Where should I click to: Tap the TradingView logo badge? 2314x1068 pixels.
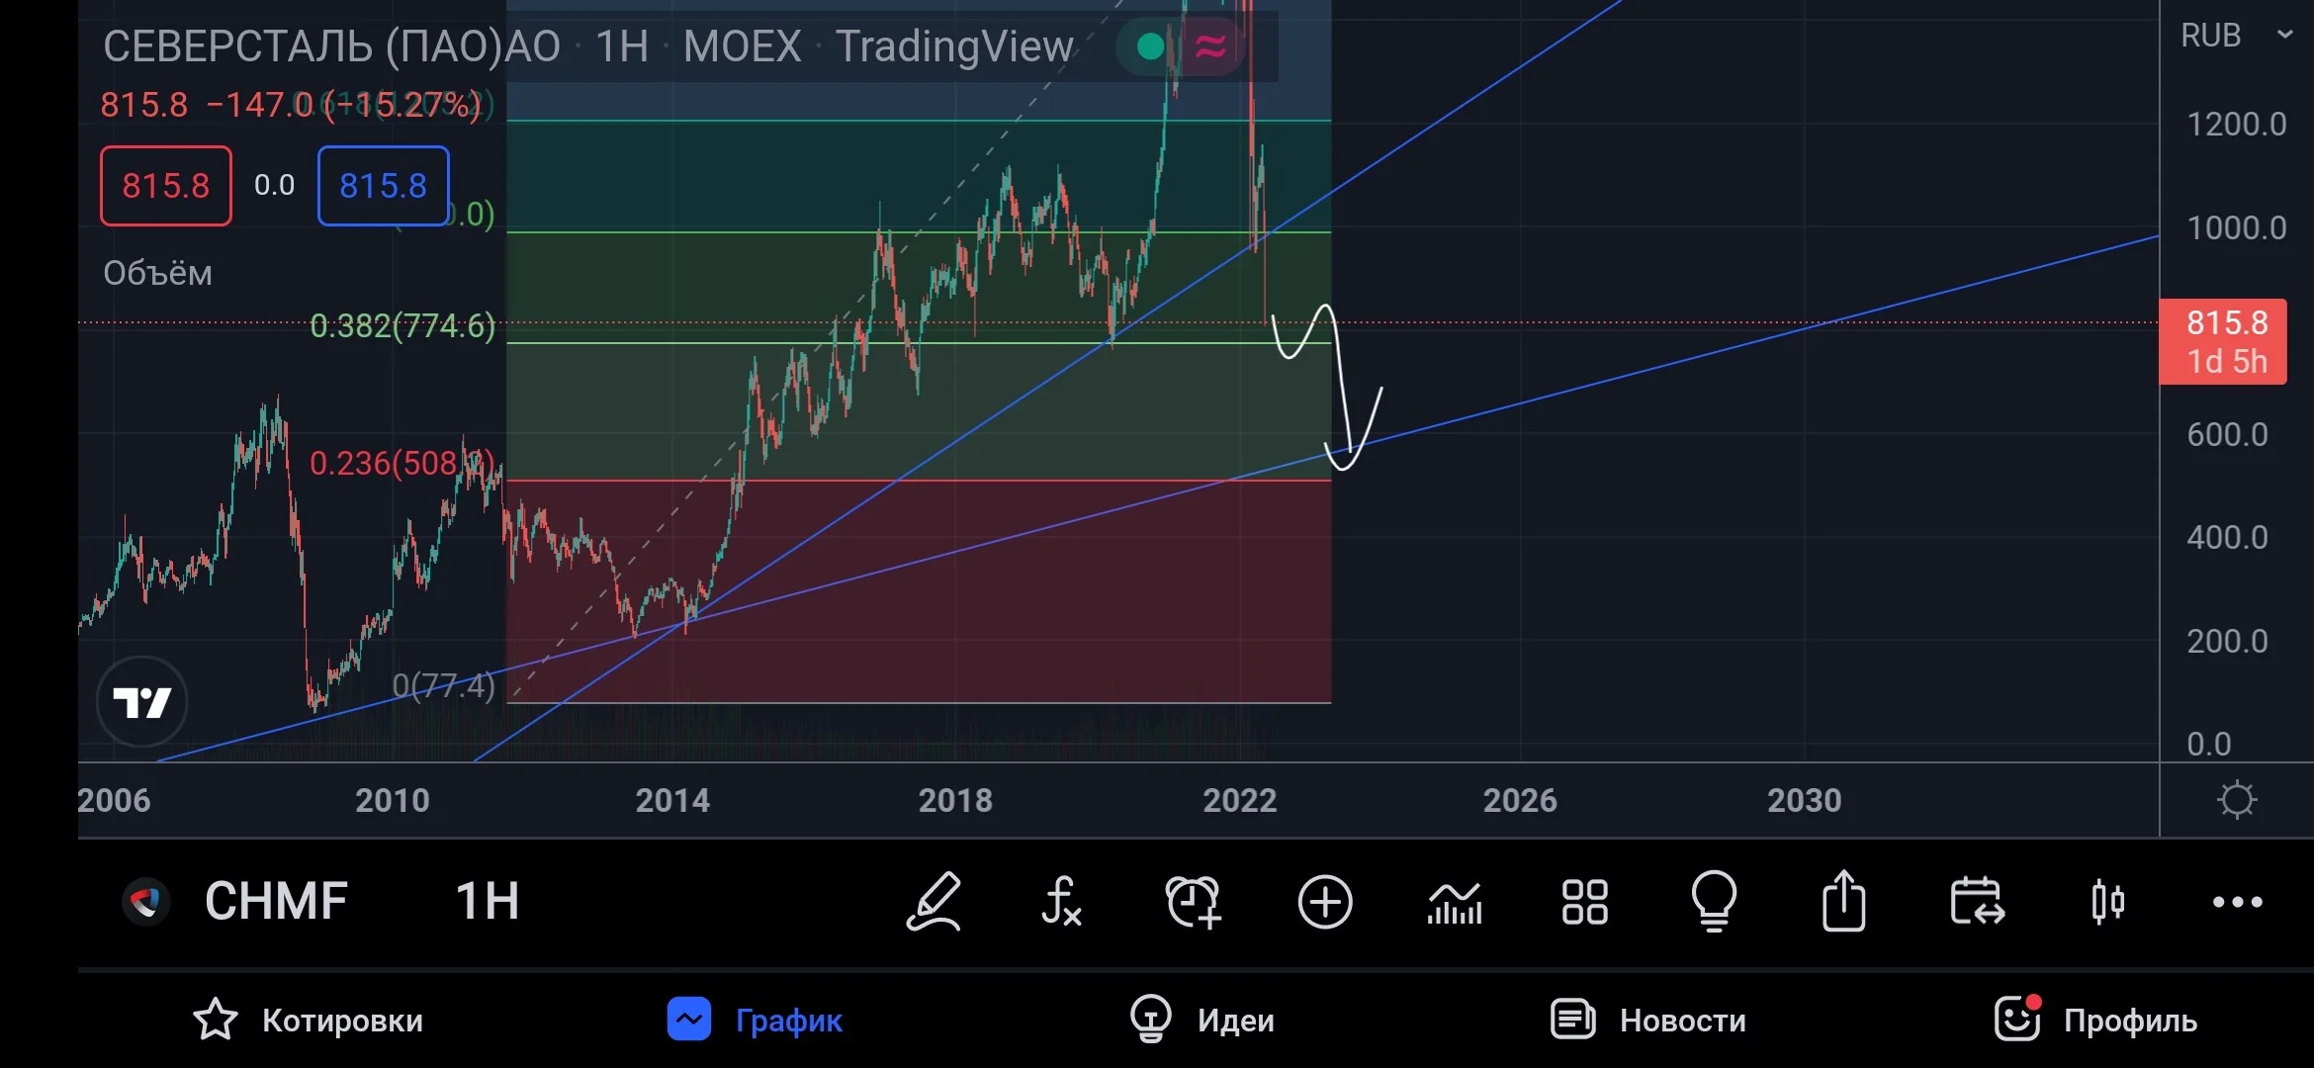click(x=141, y=702)
